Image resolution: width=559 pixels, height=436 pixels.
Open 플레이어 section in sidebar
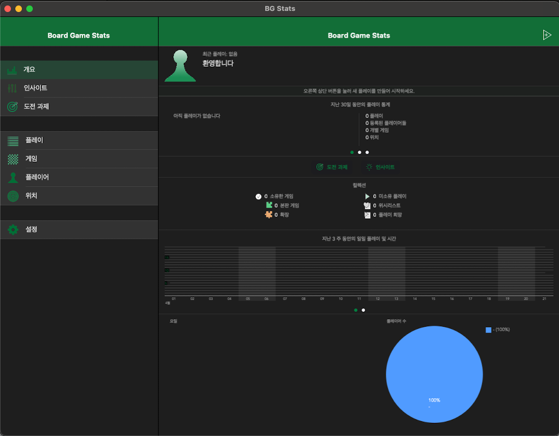(79, 178)
